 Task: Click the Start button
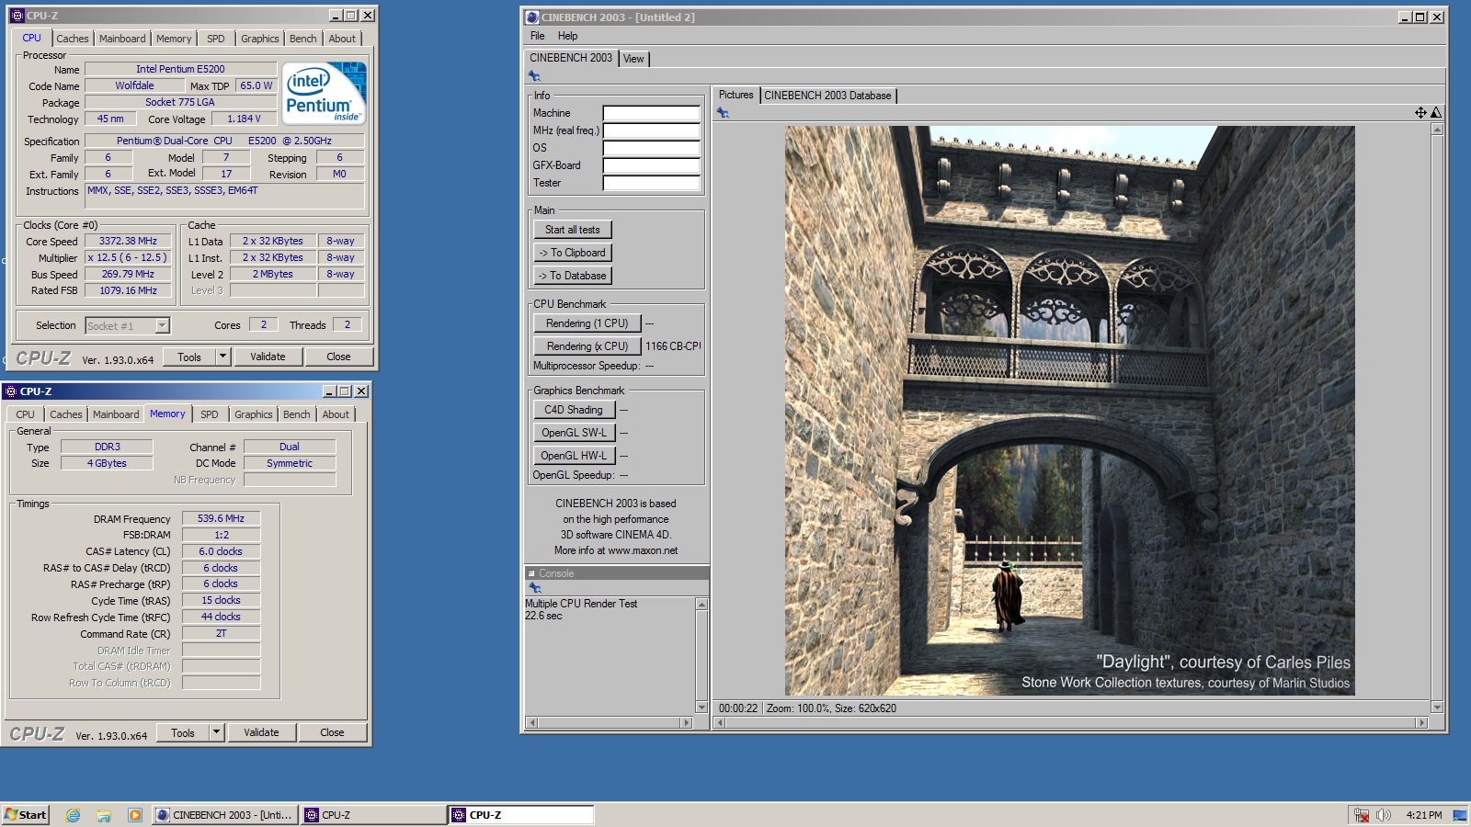tap(26, 815)
